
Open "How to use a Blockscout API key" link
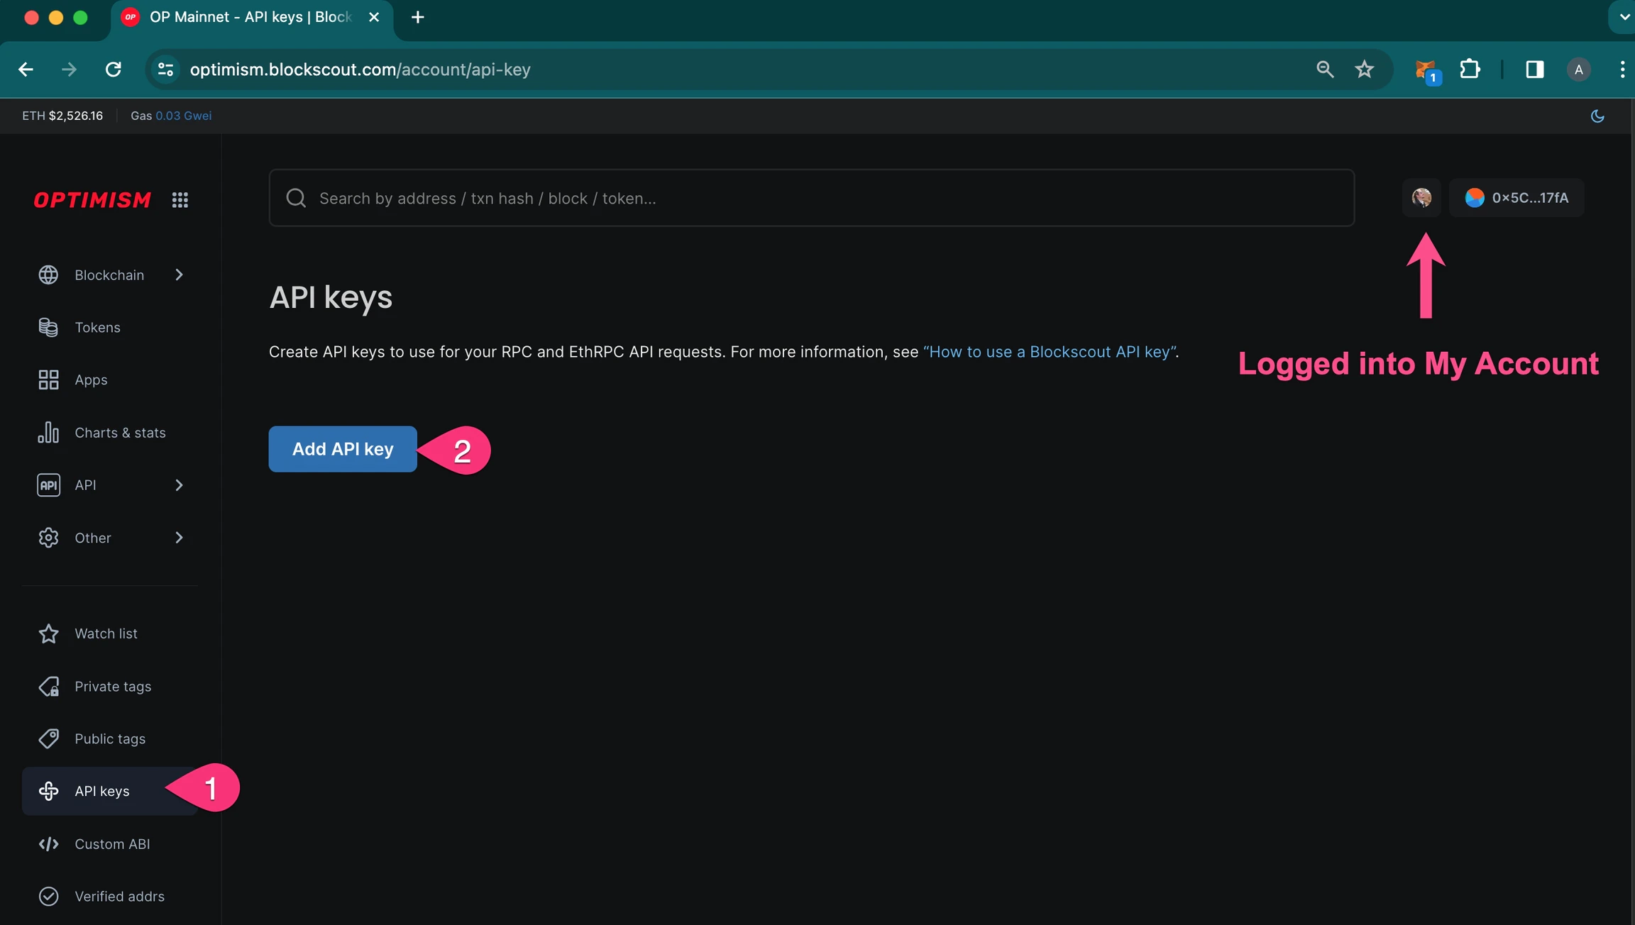[1050, 352]
